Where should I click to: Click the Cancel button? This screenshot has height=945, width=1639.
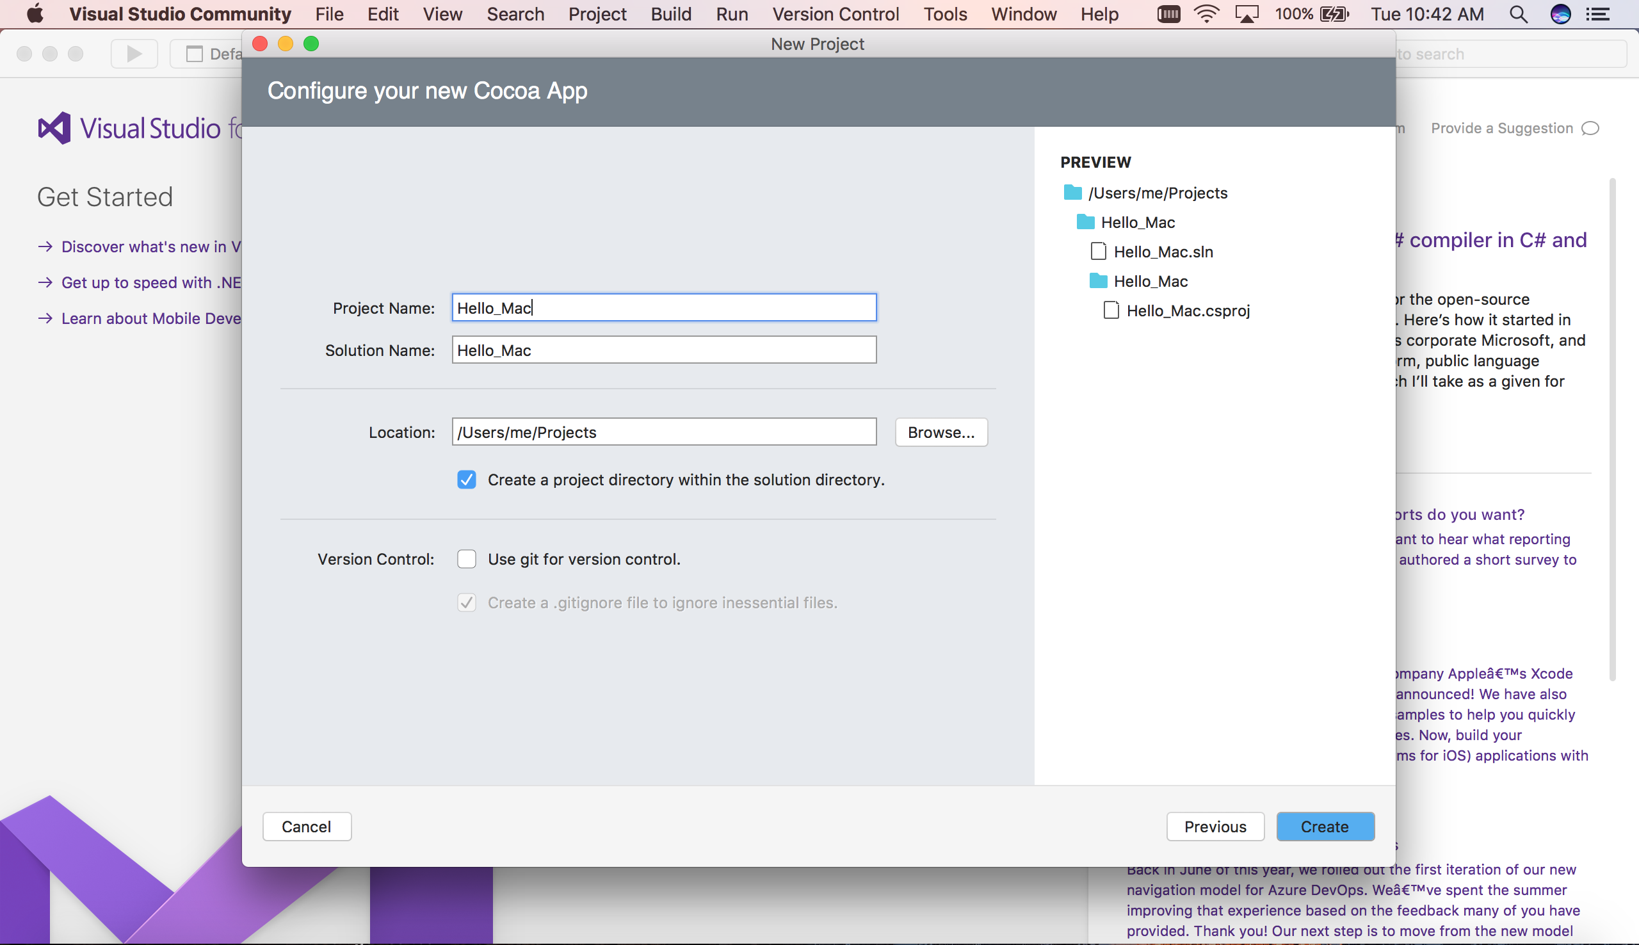(306, 827)
